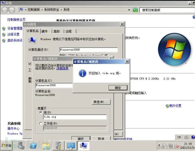This screenshot has width=195, height=151.
Task: Select the active System window taskbar icon
Action: 83,146
